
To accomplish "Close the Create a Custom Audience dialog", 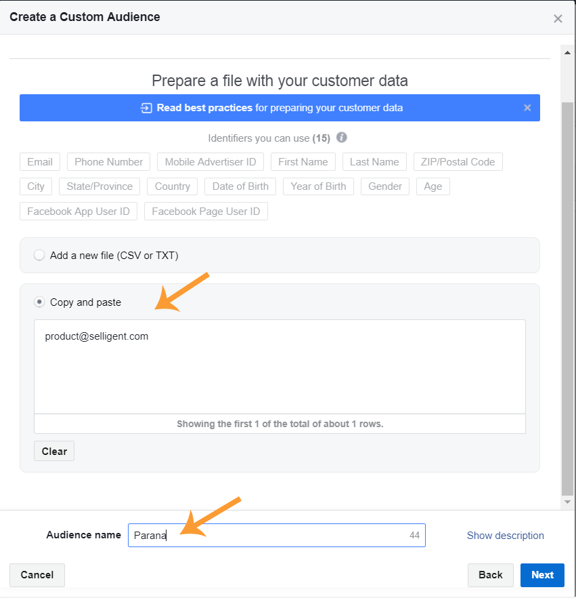I will (558, 18).
